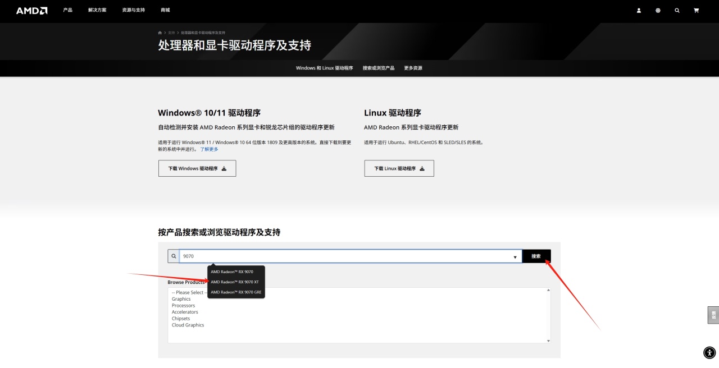Open the 商城 menu
719x368 pixels.
[165, 10]
